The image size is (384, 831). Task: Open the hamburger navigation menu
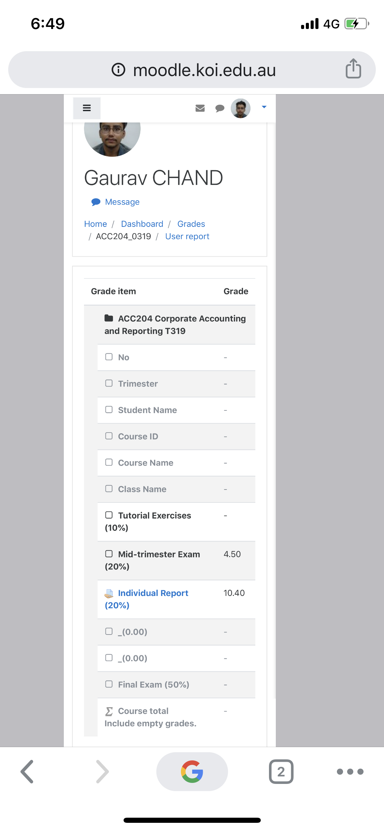[x=87, y=108]
